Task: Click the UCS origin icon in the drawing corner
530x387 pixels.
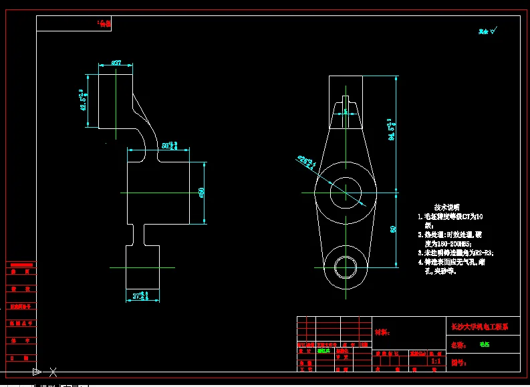Action: click(x=45, y=372)
